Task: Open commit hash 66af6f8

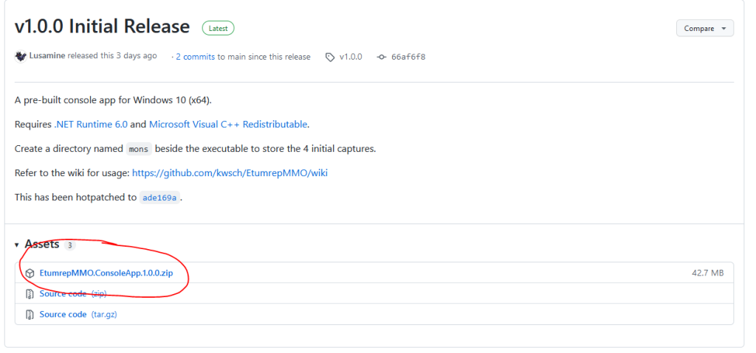Action: (408, 57)
